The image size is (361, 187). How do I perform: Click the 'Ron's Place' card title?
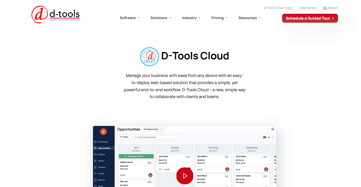coord(202,176)
